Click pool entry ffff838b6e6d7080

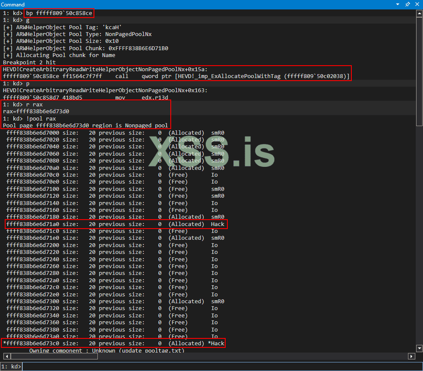(x=115, y=161)
